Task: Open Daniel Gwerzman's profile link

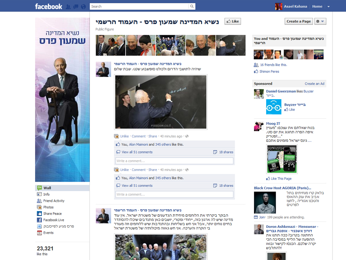Action: click(281, 91)
